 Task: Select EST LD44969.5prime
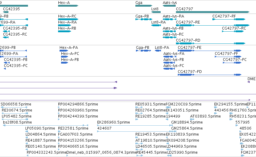(169, 149)
